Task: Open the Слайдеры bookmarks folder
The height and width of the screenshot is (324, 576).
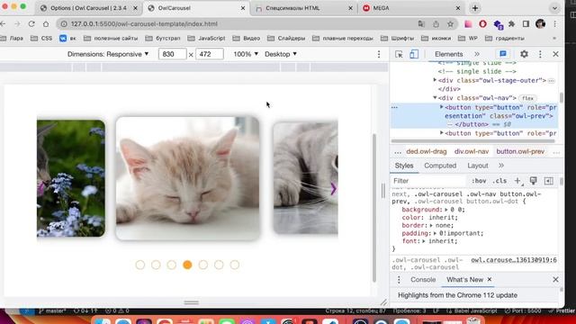Action: (286, 38)
